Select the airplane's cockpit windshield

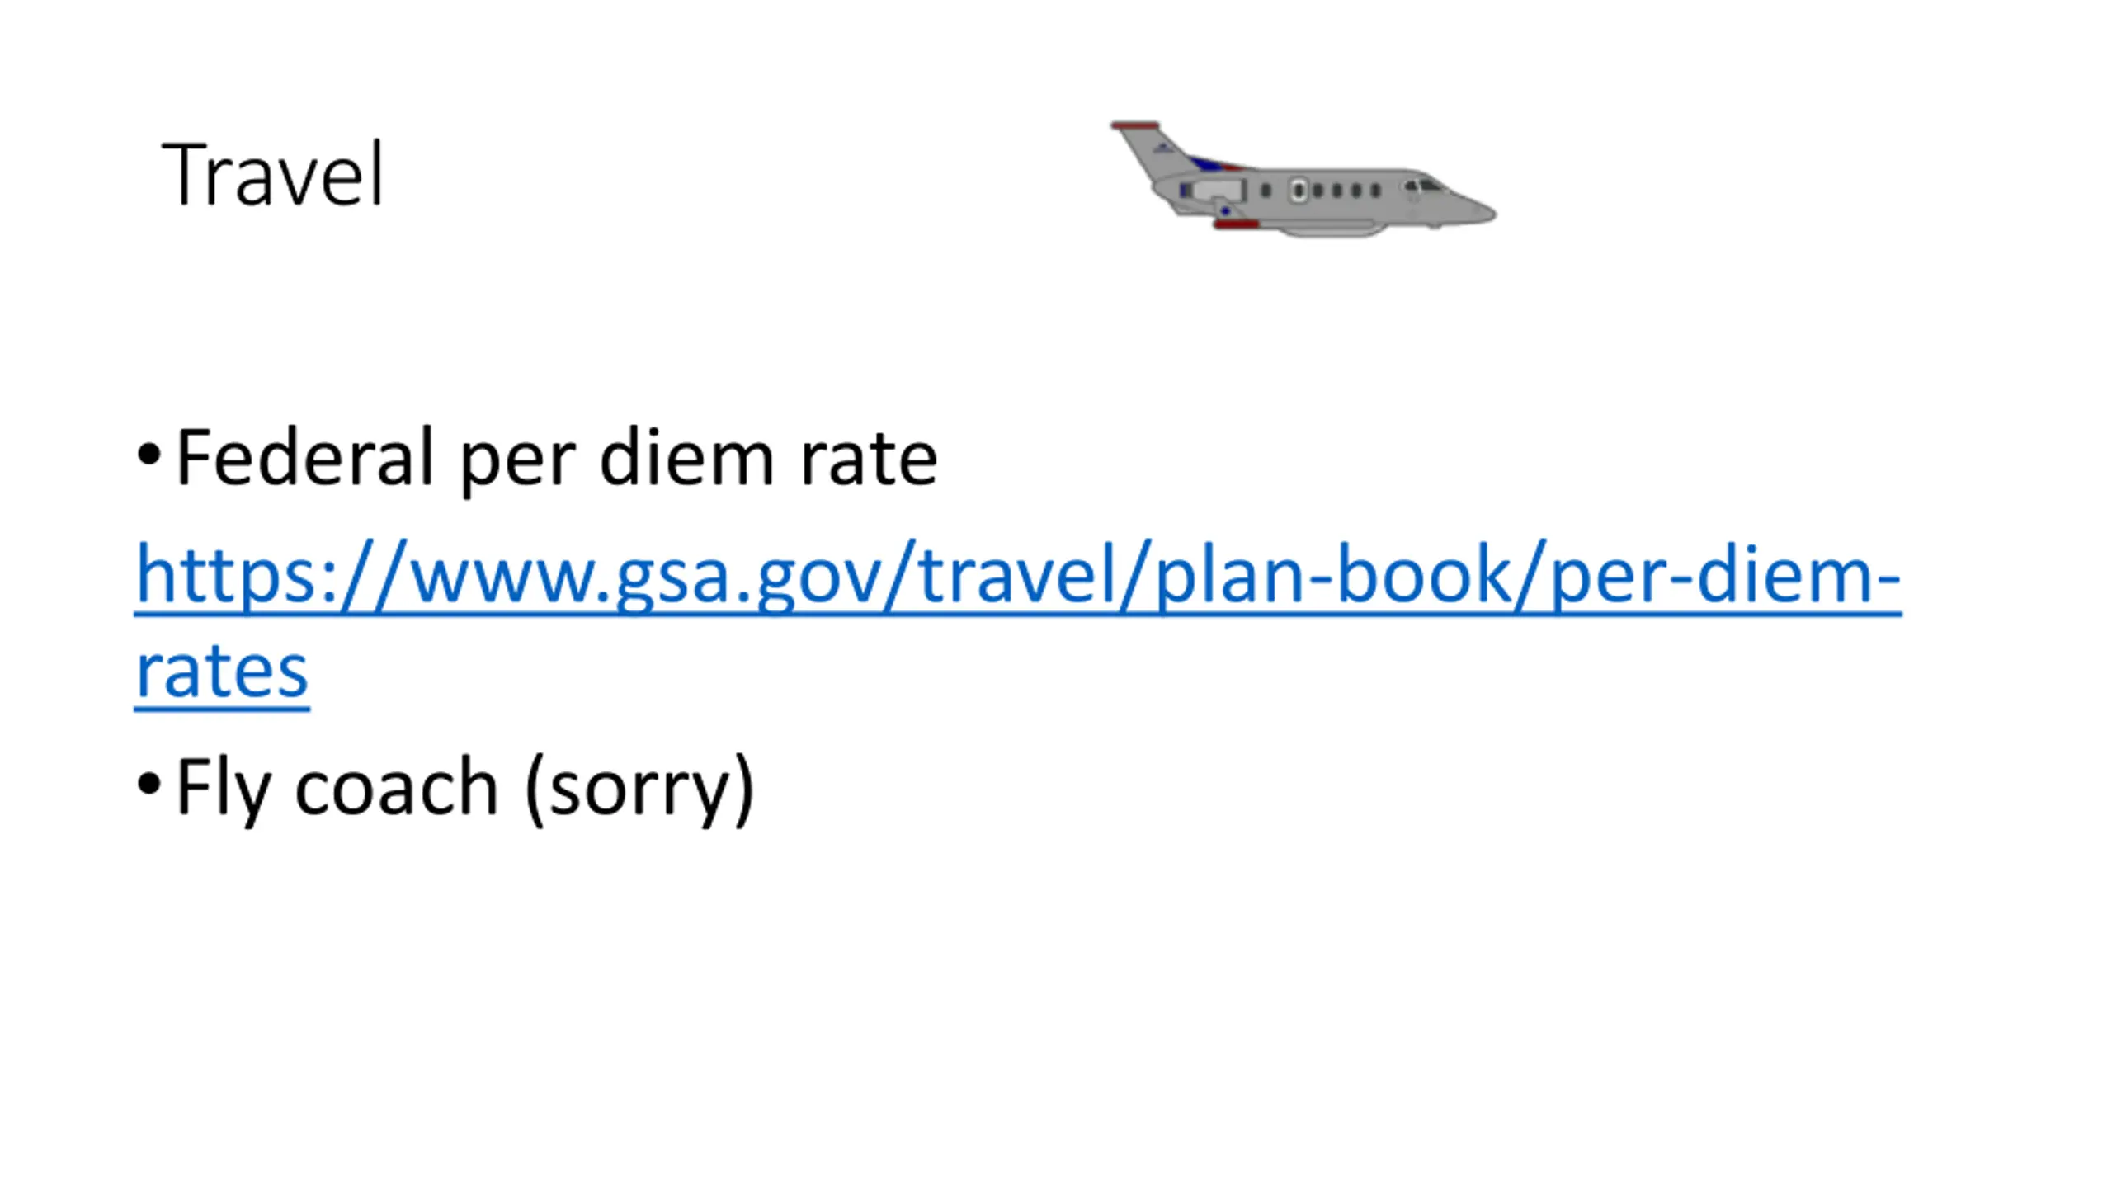tap(1422, 186)
